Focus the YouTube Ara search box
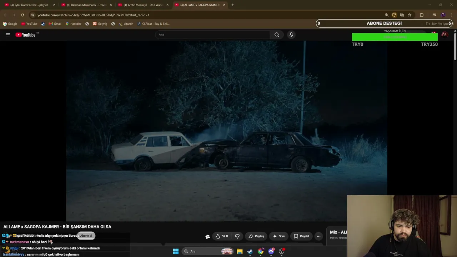Viewport: 457px width, 257px height. pyautogui.click(x=213, y=35)
